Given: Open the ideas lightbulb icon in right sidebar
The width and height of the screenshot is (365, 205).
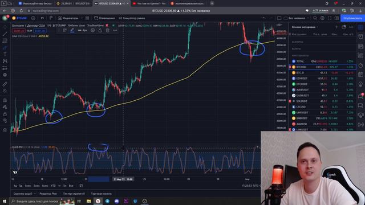Looking at the screenshot, I should point(360,84).
